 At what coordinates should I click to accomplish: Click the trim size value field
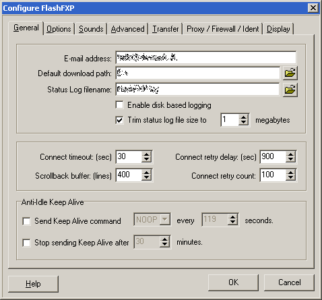[230, 120]
